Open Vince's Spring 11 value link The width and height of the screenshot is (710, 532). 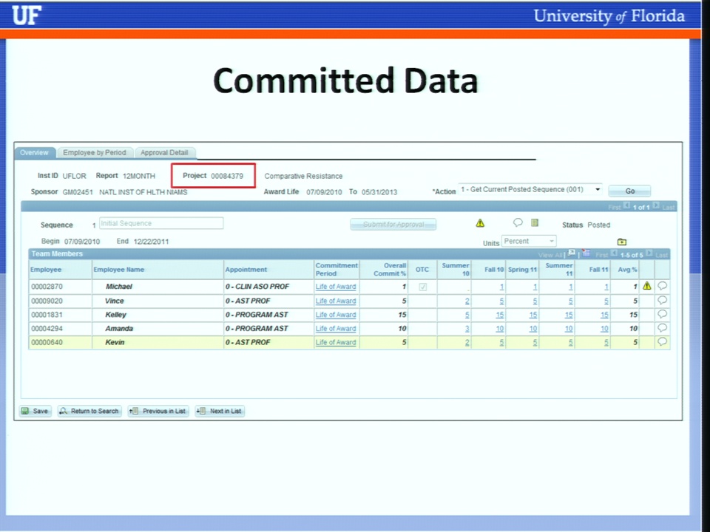[535, 301]
